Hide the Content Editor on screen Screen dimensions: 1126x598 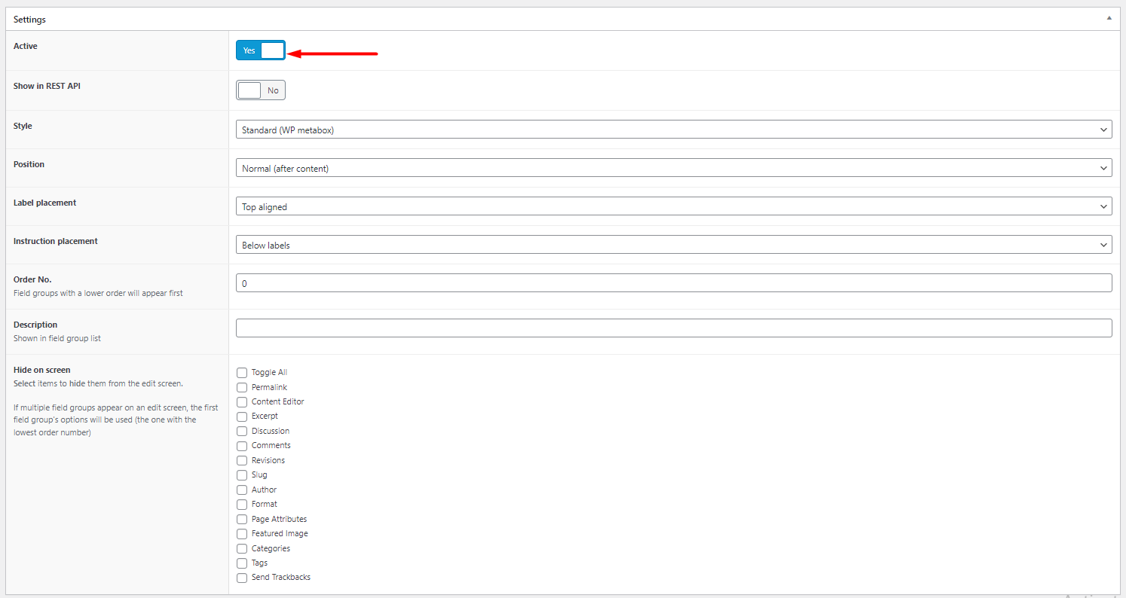[242, 401]
